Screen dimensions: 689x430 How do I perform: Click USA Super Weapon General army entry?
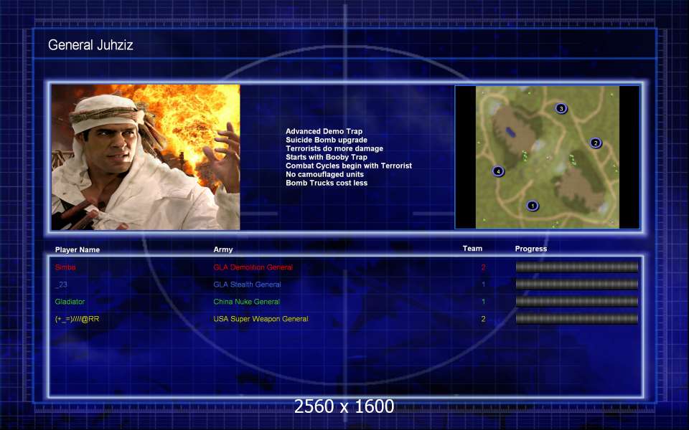click(261, 319)
